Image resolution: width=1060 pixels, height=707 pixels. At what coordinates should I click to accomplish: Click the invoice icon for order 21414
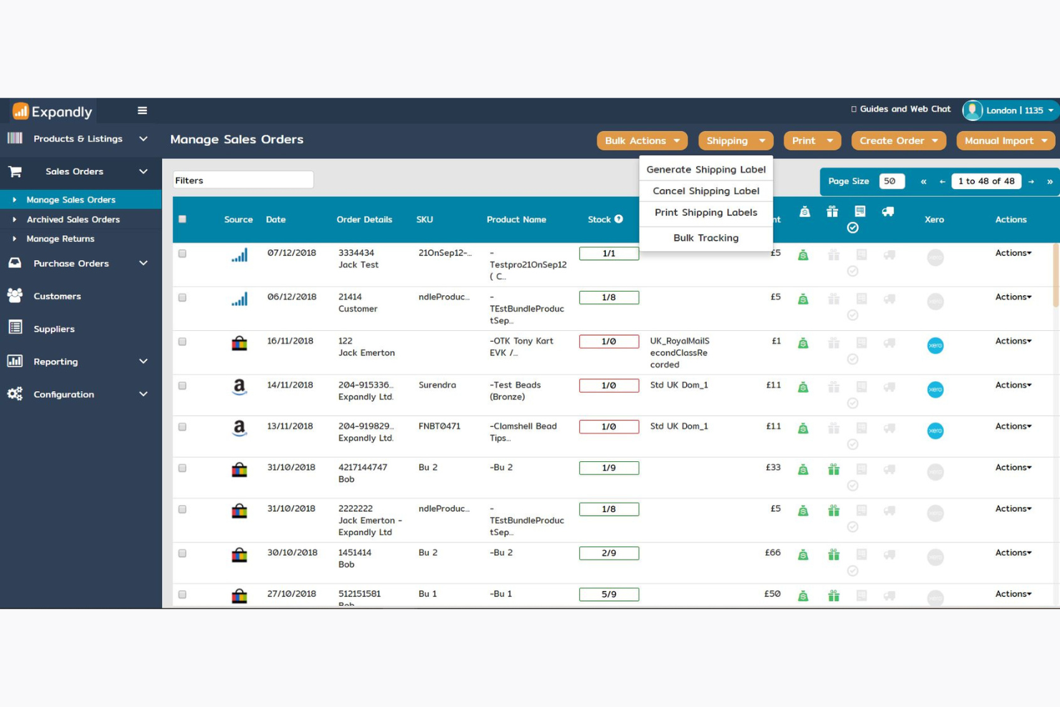[862, 299]
